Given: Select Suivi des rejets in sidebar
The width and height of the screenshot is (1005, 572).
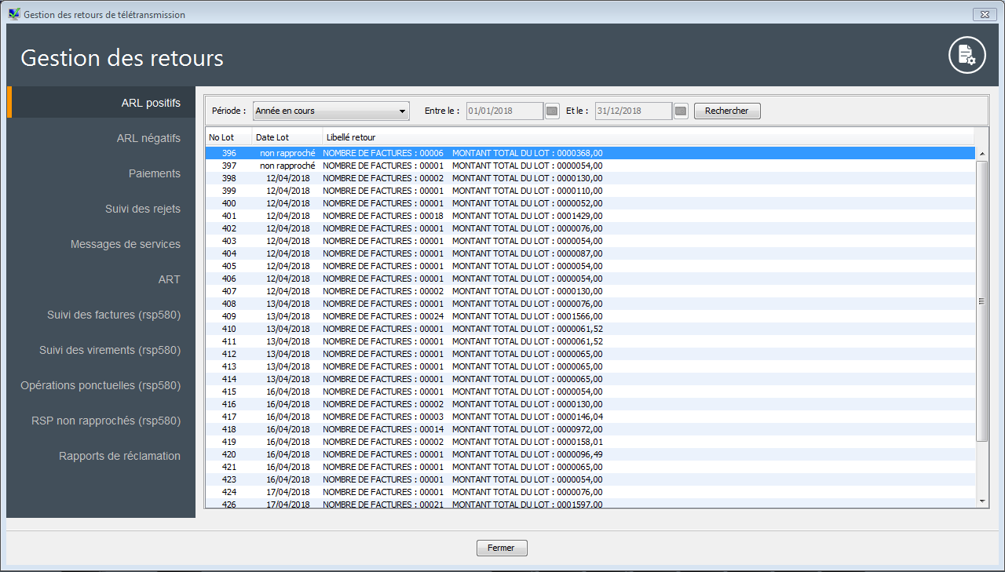Looking at the screenshot, I should click(142, 209).
